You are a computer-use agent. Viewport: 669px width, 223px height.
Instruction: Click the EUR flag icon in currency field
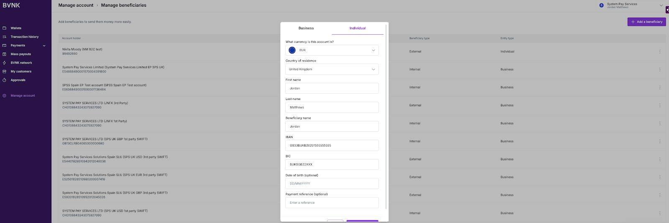[292, 50]
